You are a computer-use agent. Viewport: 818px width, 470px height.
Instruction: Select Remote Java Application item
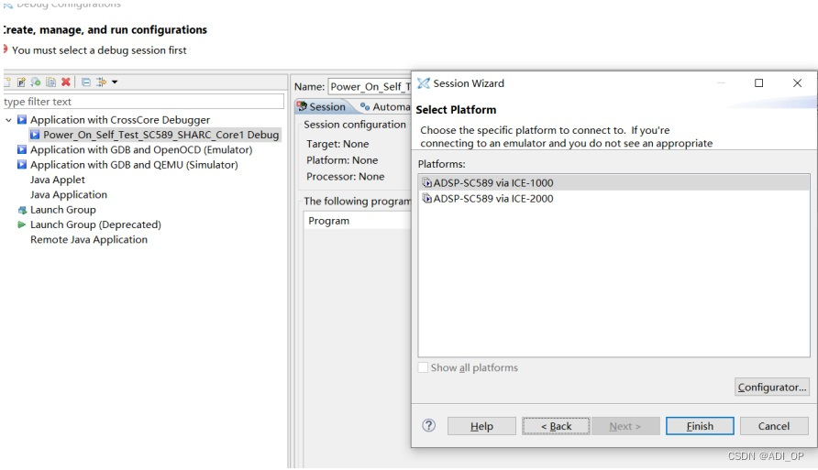(89, 240)
